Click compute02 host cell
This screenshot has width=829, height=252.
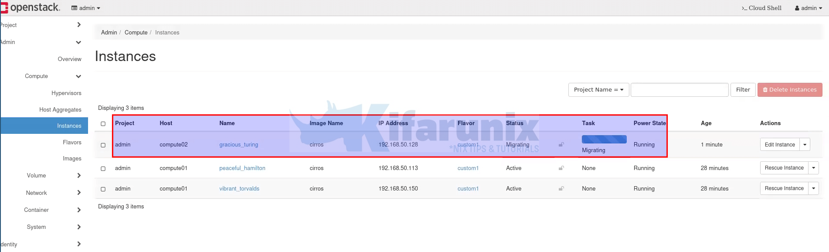point(173,145)
